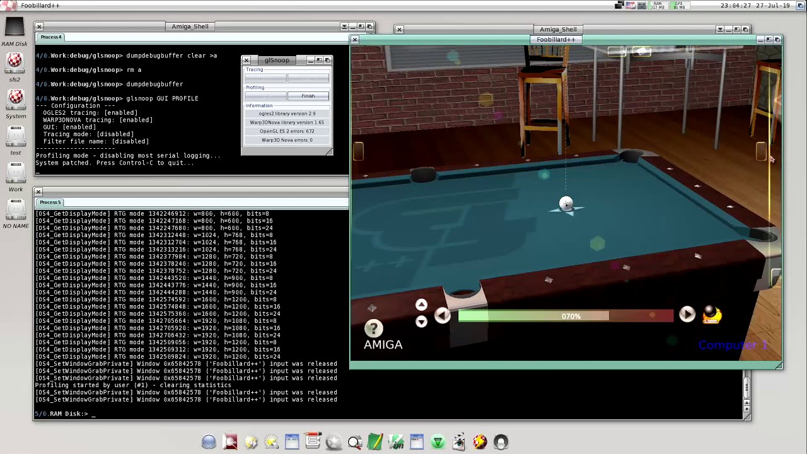Launch the red lightning ball dock icon
The height and width of the screenshot is (454, 807).
[x=480, y=442]
